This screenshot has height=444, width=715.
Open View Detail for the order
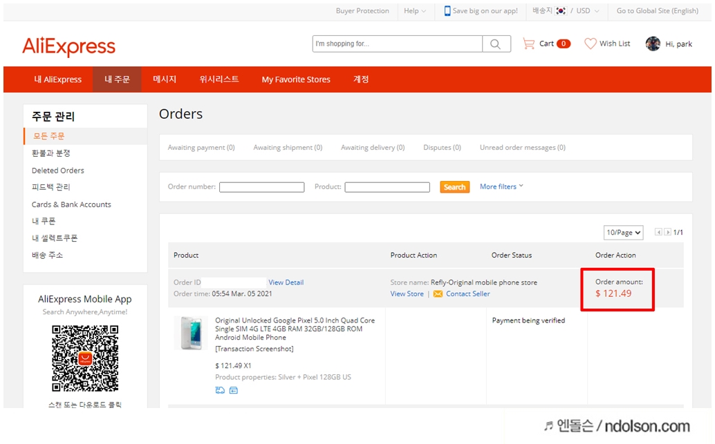(286, 282)
